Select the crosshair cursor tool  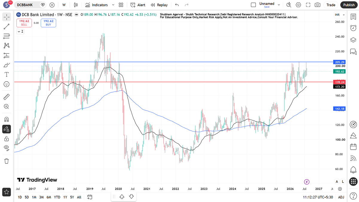[6, 17]
